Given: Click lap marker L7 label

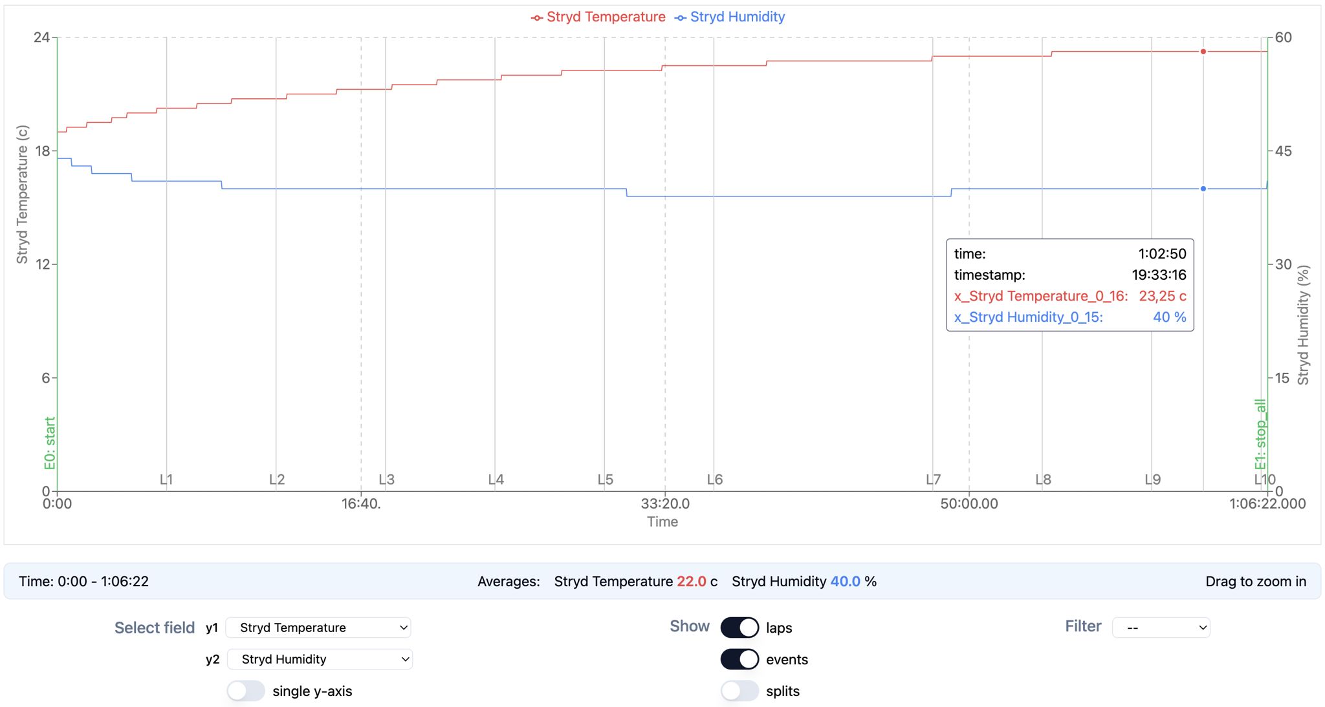Looking at the screenshot, I should (933, 480).
